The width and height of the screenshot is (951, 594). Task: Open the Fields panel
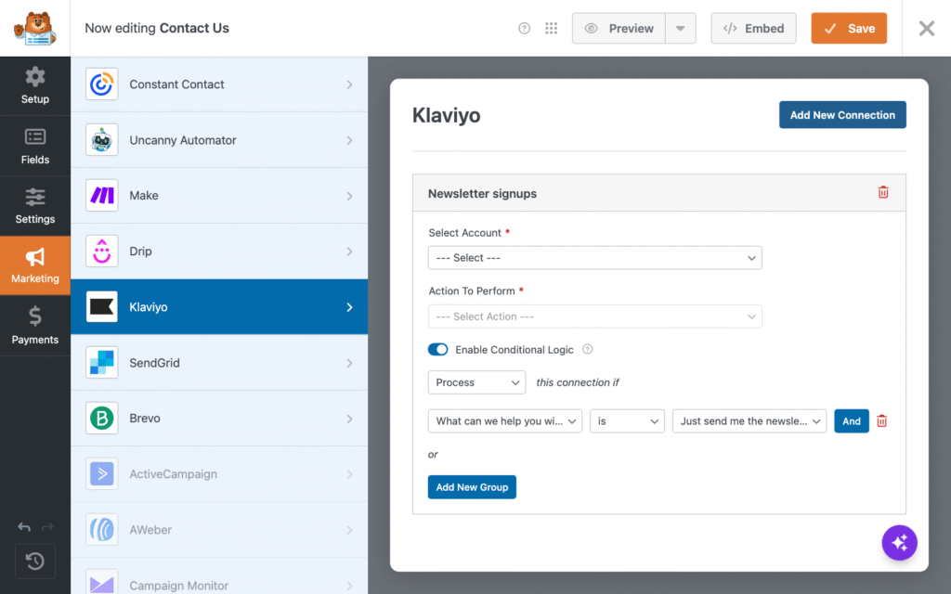click(x=35, y=146)
